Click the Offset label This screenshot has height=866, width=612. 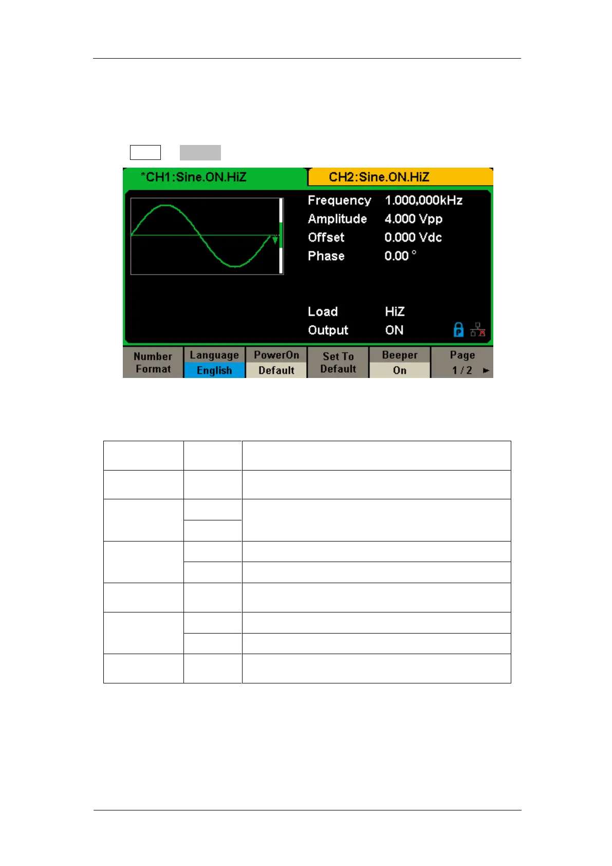[x=326, y=238]
